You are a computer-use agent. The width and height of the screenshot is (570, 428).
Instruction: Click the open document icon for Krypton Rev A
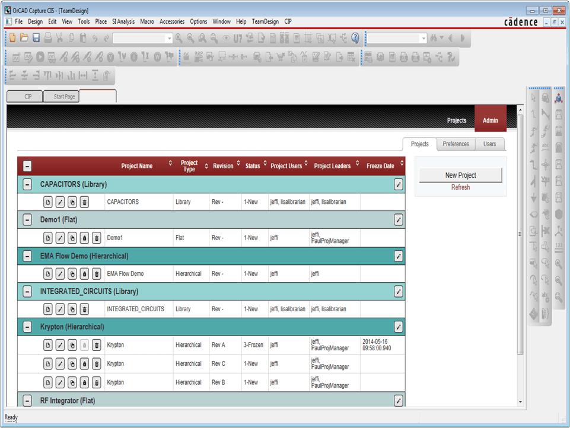(47, 346)
